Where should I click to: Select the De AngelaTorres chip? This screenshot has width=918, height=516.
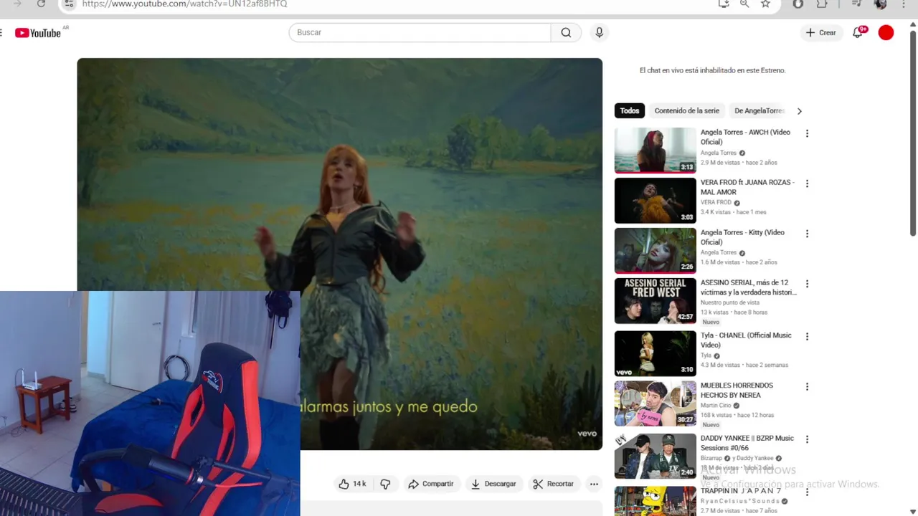click(760, 111)
